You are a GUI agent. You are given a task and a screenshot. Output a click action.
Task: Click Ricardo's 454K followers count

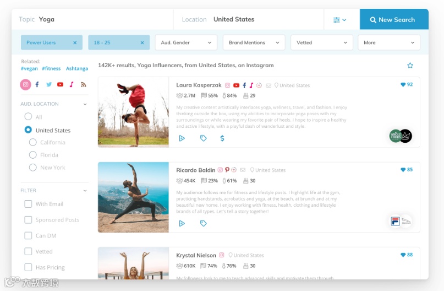(186, 181)
